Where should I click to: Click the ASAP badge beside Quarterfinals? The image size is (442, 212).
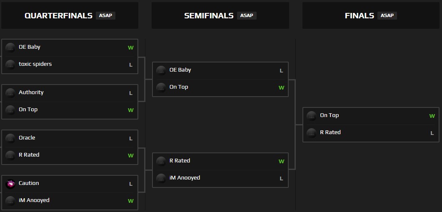tap(105, 16)
